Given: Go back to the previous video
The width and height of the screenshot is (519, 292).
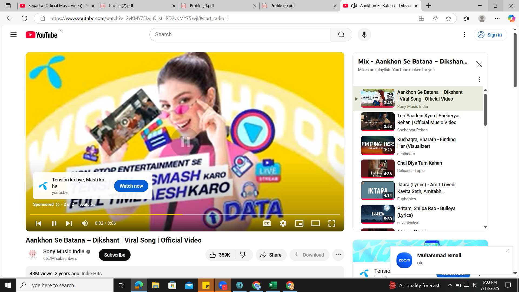Looking at the screenshot, I should tap(38, 223).
